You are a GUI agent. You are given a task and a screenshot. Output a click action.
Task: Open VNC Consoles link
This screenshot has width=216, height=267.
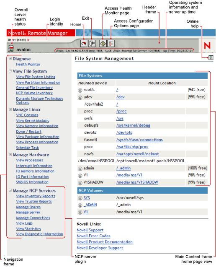pyautogui.click(x=27, y=115)
